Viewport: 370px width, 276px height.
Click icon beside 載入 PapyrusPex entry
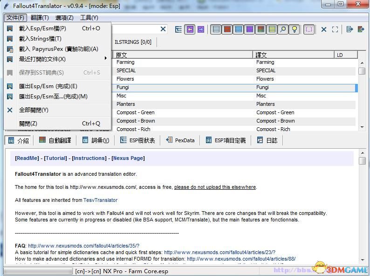pyautogui.click(x=10, y=49)
